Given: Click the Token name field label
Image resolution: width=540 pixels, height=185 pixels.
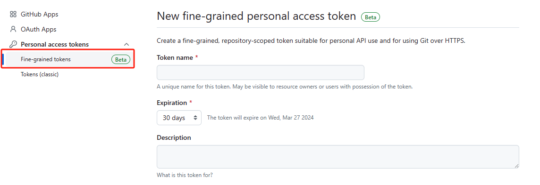Looking at the screenshot, I should click(x=175, y=57).
